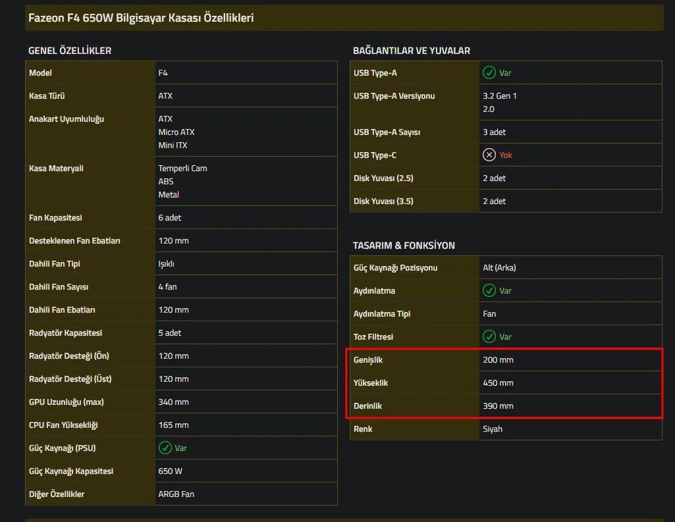
Task: Click the 'Dahili Fan Sayısı' label
Action: 59,287
